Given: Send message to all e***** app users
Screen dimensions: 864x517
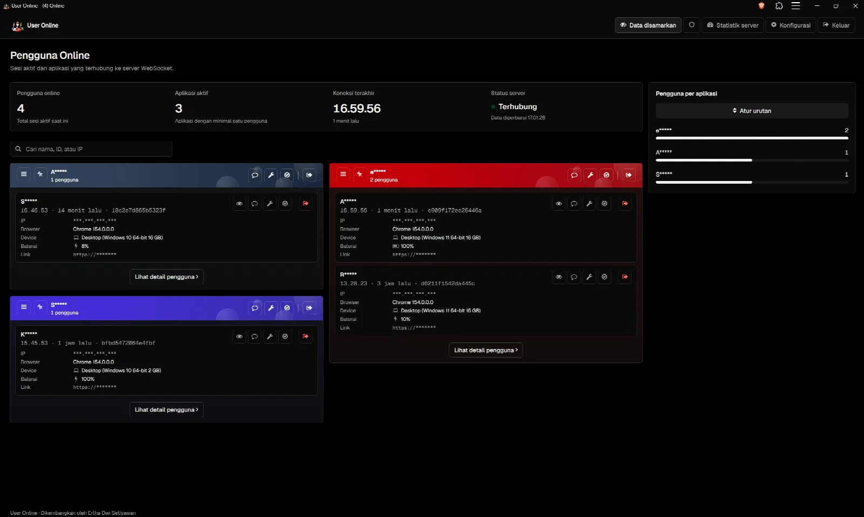Looking at the screenshot, I should [x=574, y=175].
